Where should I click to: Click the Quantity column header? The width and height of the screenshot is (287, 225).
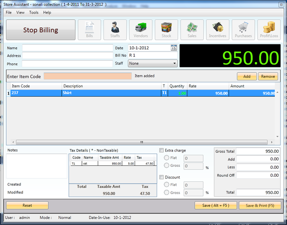(177, 86)
